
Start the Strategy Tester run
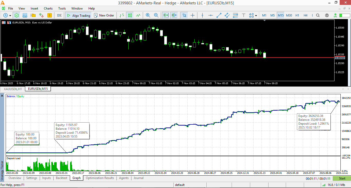[342, 178]
